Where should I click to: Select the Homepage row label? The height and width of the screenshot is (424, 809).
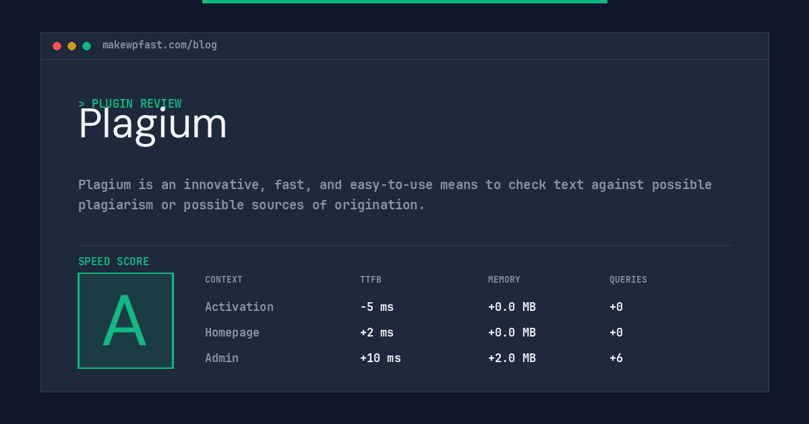(x=232, y=332)
